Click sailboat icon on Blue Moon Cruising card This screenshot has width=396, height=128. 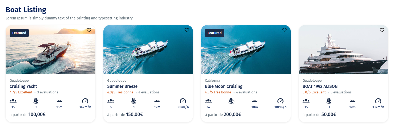pos(231,101)
